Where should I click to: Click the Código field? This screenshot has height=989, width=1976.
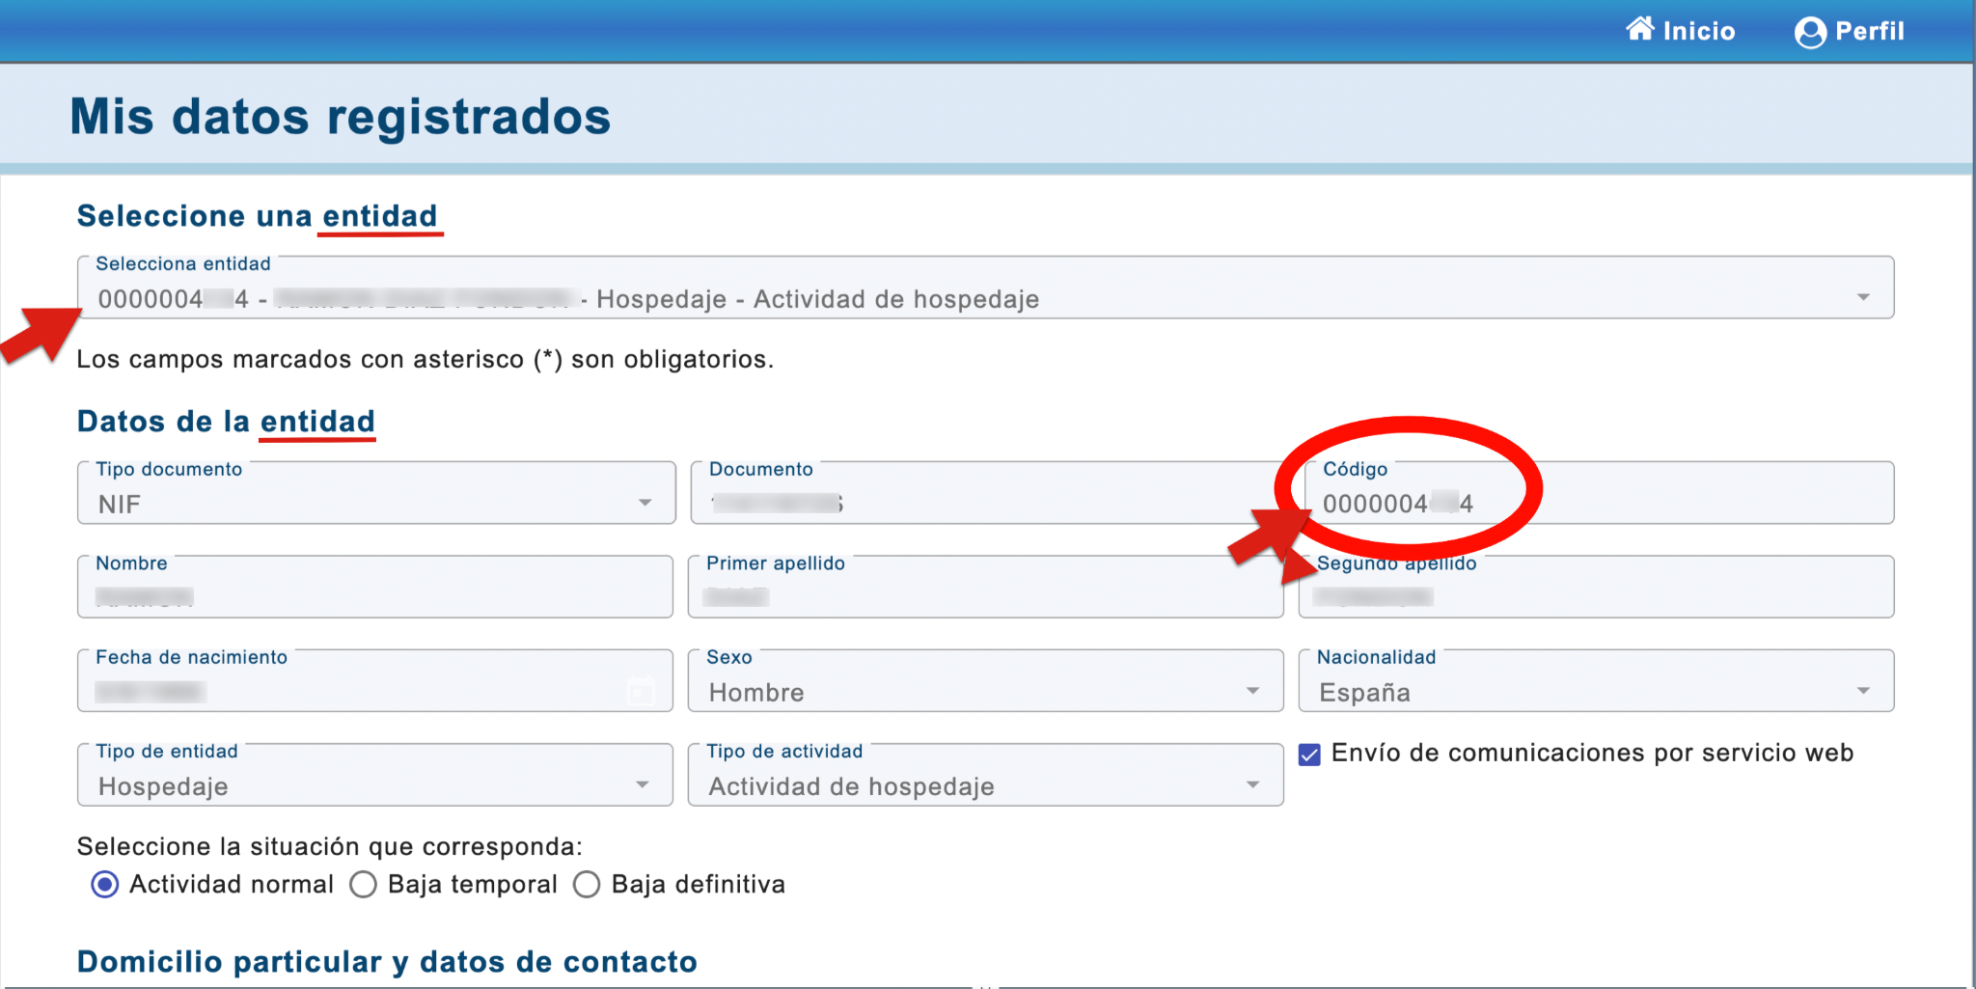1599,493
